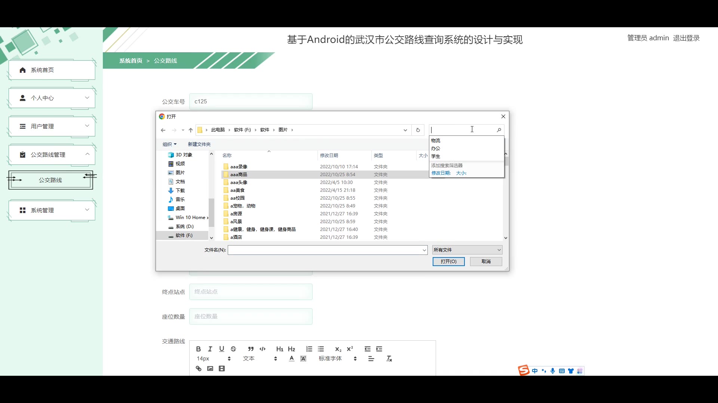Create a bulleted list

click(x=321, y=349)
